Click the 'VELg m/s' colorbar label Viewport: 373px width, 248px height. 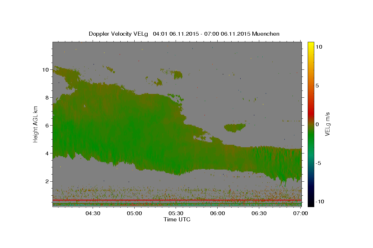pos(328,124)
